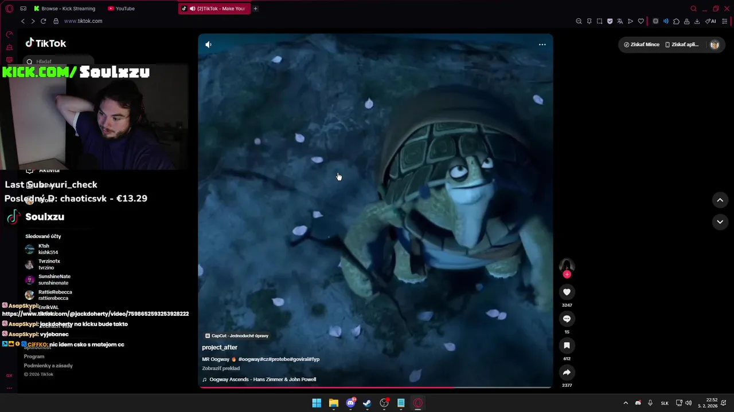Screen dimensions: 734x412
Task: Click Zobraziť preklad to show translation
Action: click(221, 369)
